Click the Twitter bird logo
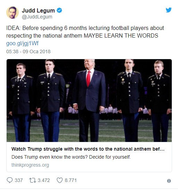Viewport: 178px width, 191px height. click(x=169, y=10)
